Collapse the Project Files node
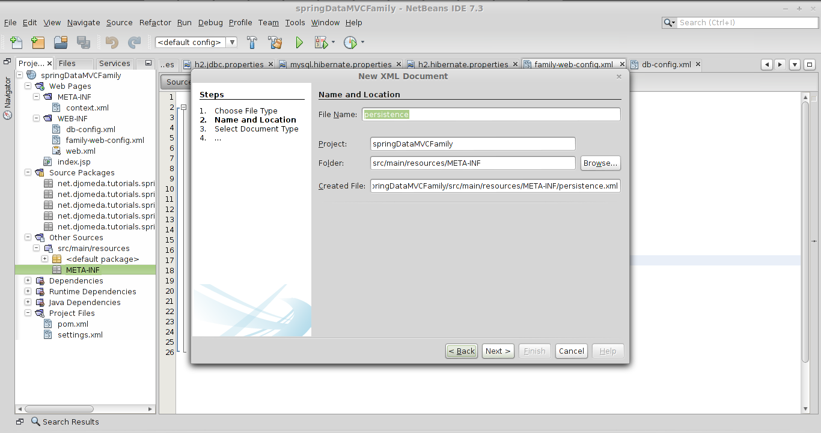Screen dimensions: 821x433 28,313
